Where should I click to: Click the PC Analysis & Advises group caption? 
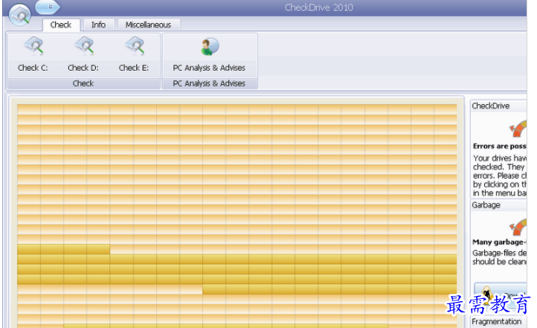209,83
